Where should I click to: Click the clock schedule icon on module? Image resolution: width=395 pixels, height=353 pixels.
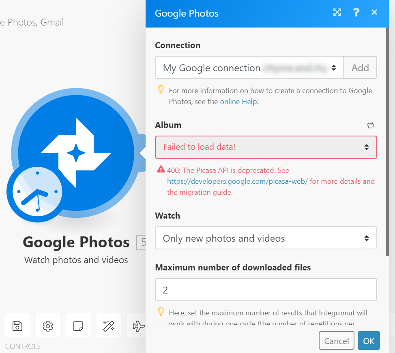[37, 191]
